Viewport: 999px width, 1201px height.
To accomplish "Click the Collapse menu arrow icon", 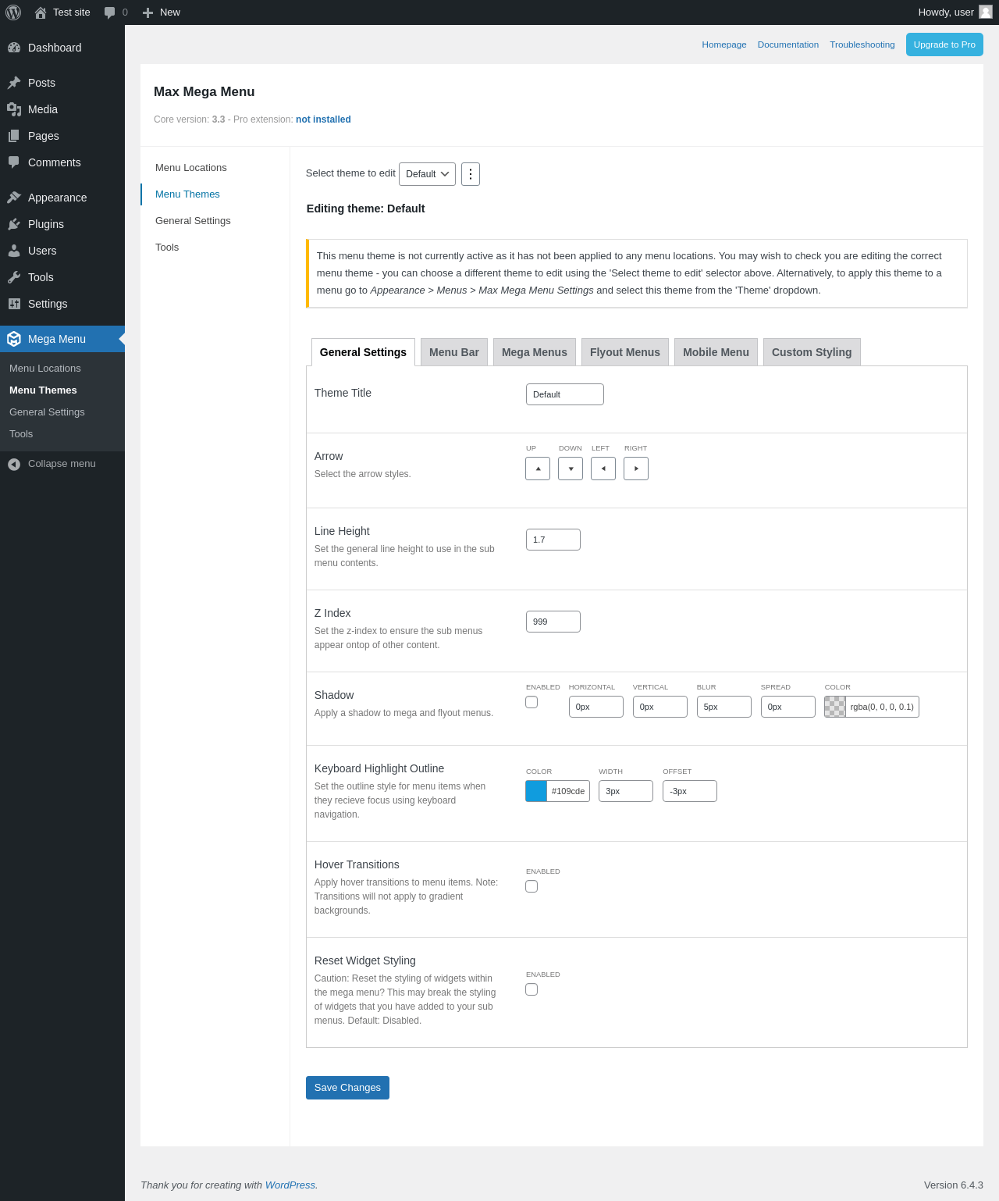I will pos(14,464).
